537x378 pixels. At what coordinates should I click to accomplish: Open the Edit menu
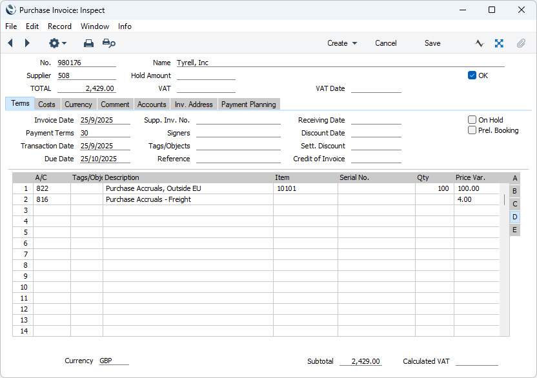[x=32, y=26]
